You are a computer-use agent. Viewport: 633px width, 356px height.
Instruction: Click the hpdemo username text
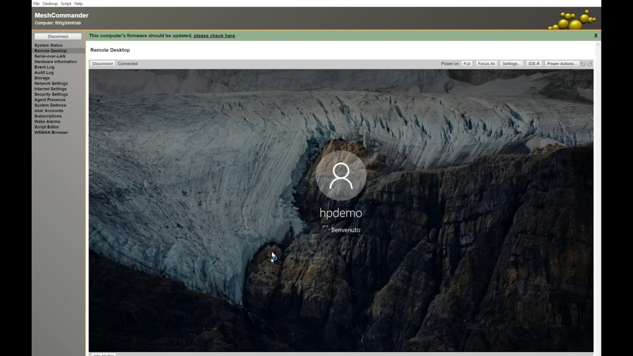point(341,213)
